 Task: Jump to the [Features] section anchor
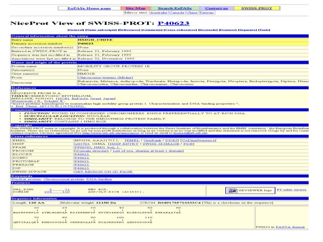(227, 30)
